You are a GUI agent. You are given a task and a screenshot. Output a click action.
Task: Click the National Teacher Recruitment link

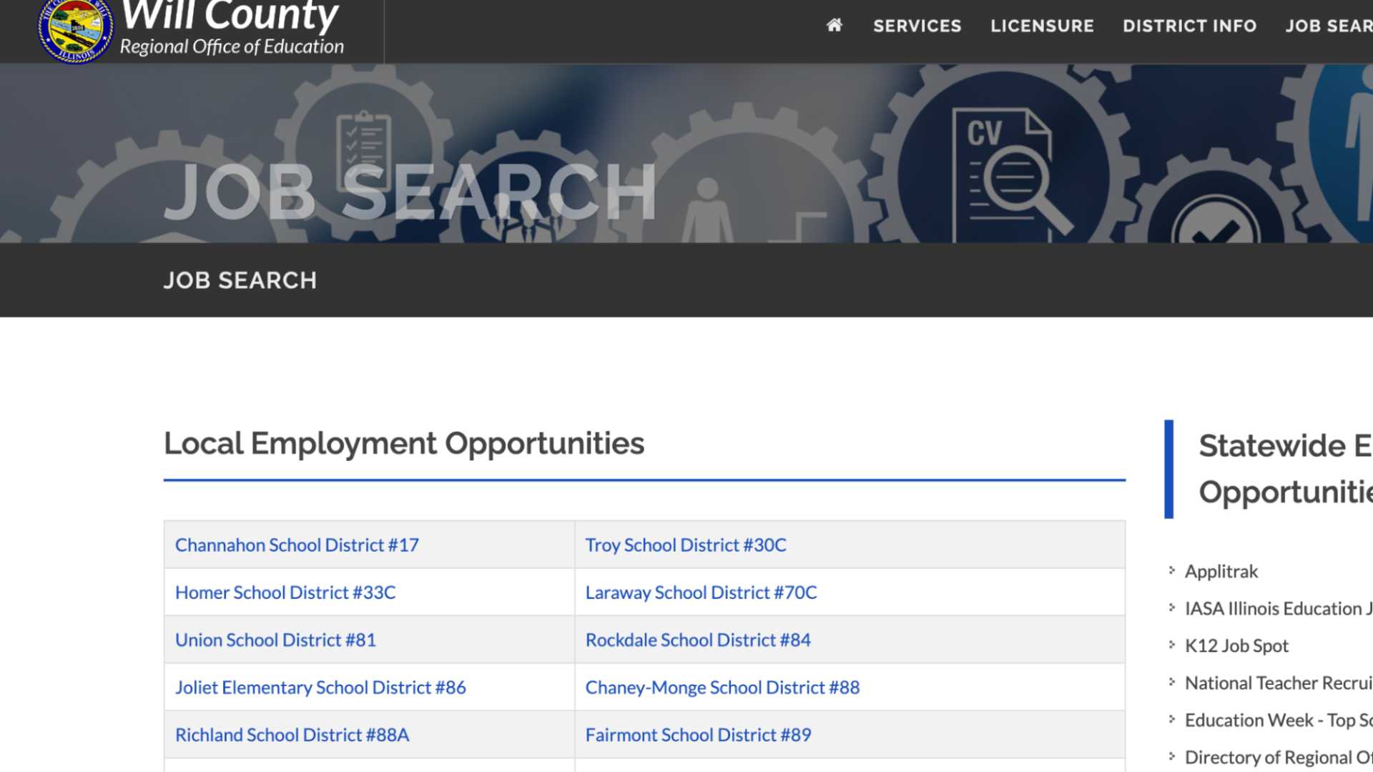1277,683
